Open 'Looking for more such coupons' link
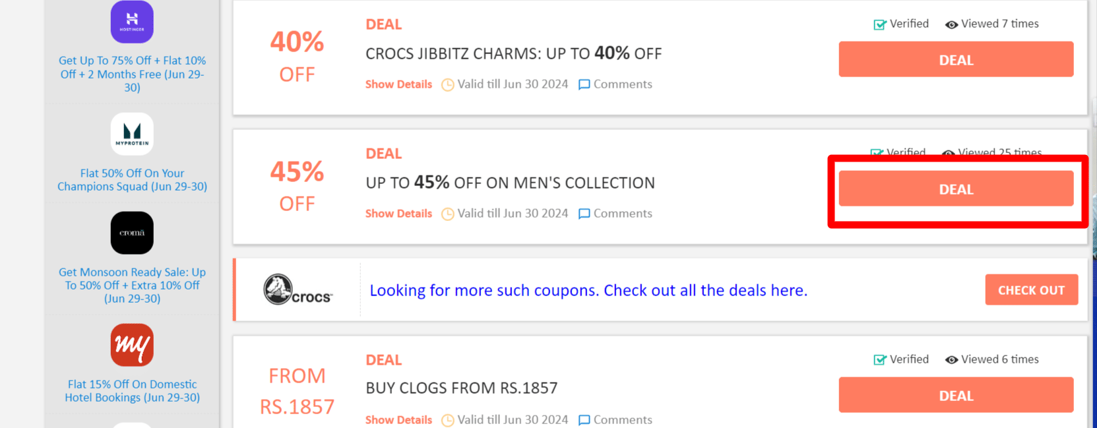 pos(588,290)
